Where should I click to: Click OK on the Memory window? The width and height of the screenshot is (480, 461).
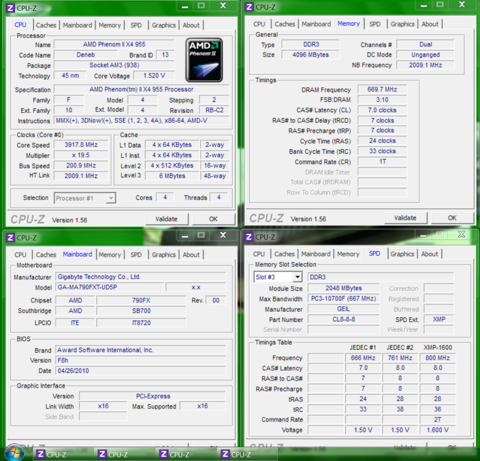(452, 218)
